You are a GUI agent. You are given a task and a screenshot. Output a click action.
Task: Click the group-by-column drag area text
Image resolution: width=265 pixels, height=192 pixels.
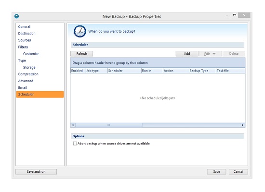tap(110, 63)
